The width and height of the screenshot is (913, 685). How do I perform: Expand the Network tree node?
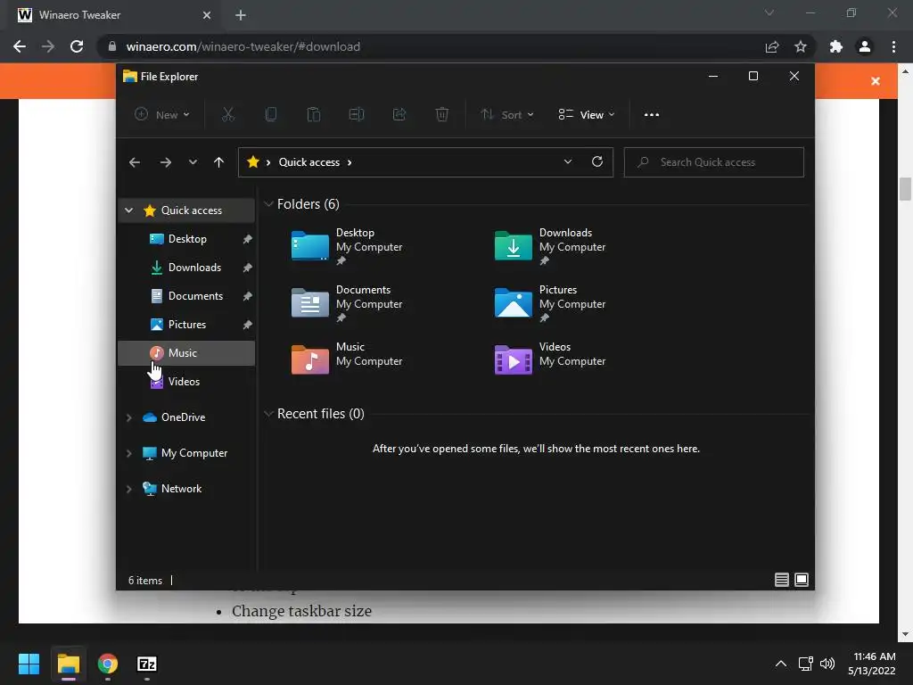[128, 489]
